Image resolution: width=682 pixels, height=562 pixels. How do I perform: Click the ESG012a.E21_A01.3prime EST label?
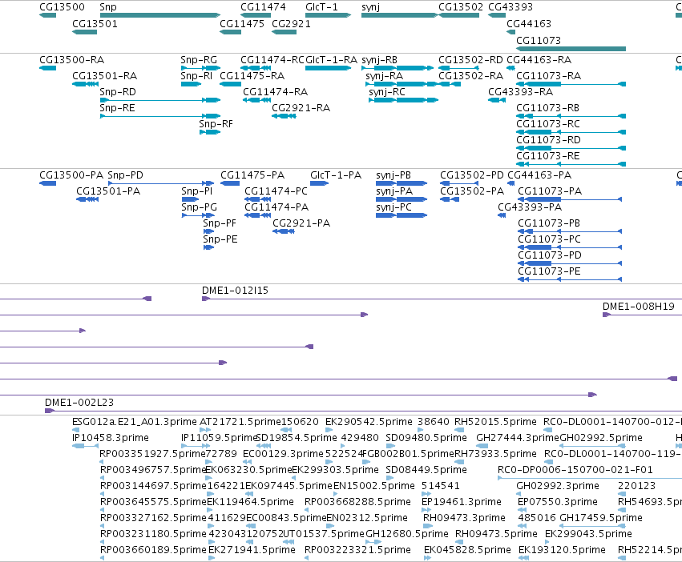[x=135, y=422]
